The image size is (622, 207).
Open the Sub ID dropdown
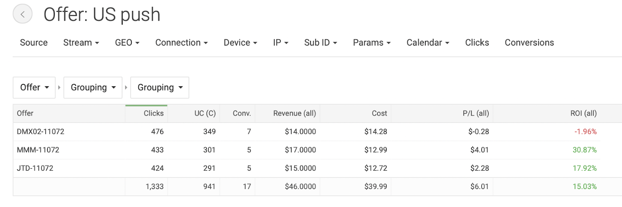320,43
